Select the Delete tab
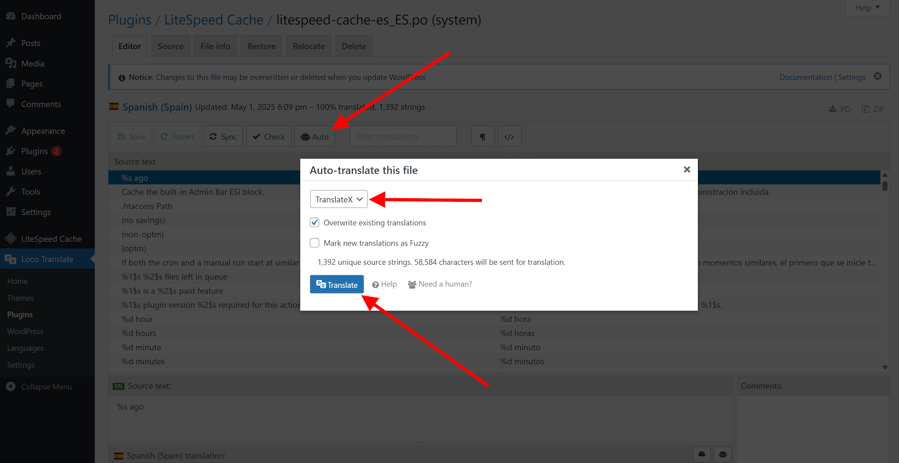Image resolution: width=899 pixels, height=463 pixels. (354, 46)
